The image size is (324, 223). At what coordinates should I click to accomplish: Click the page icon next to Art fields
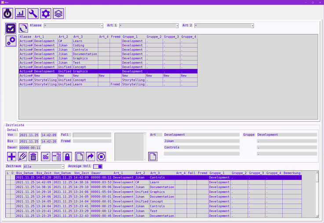tap(153, 157)
